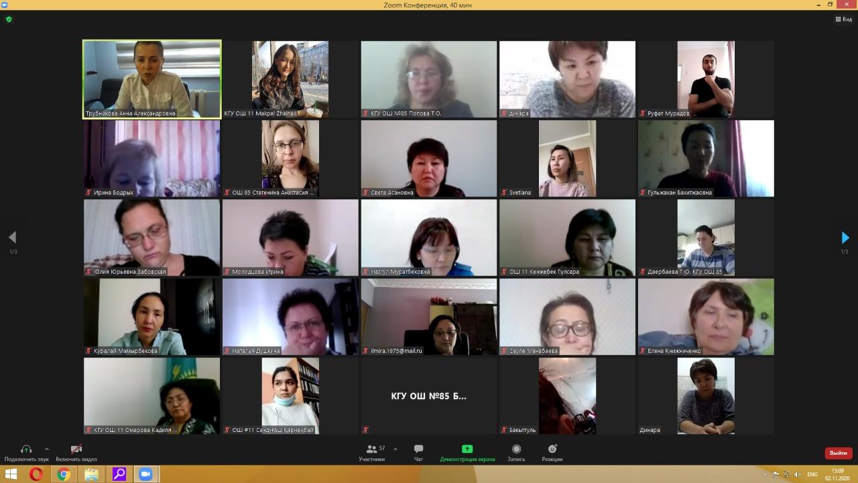Expand participants options chevron beside Участники
This screenshot has width=858, height=483.
point(395,449)
